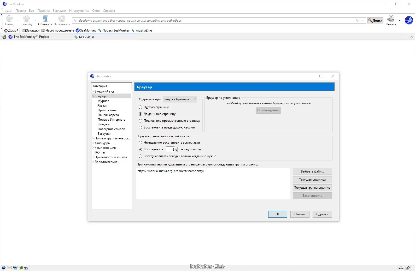The width and height of the screenshot is (415, 271).
Task: Open the Файл menu
Action: [9, 11]
